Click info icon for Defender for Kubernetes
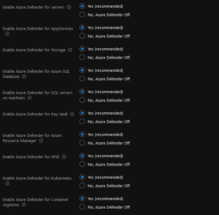The image size is (219, 215). (x=7, y=183)
